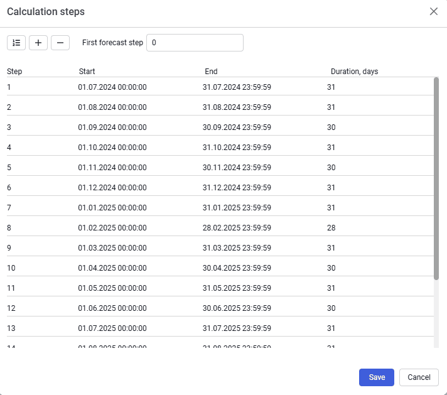Viewport: 447px width, 395px height.
Task: Click the numbered list generate steps icon
Action: tap(16, 43)
